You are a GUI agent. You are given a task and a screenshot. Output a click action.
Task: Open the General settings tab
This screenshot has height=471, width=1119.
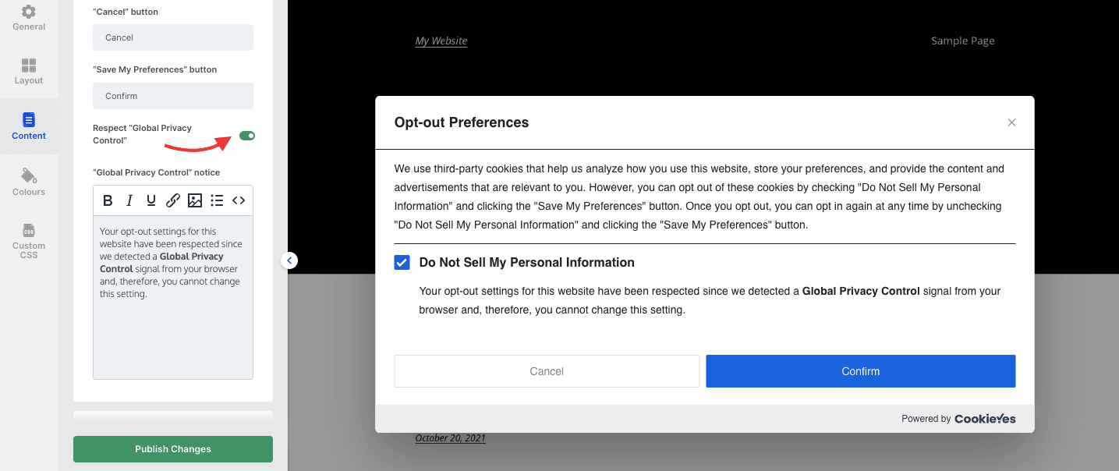click(x=29, y=18)
